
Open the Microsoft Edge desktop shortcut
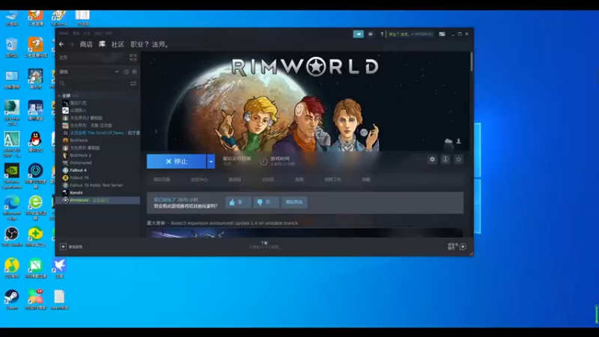pyautogui.click(x=11, y=207)
